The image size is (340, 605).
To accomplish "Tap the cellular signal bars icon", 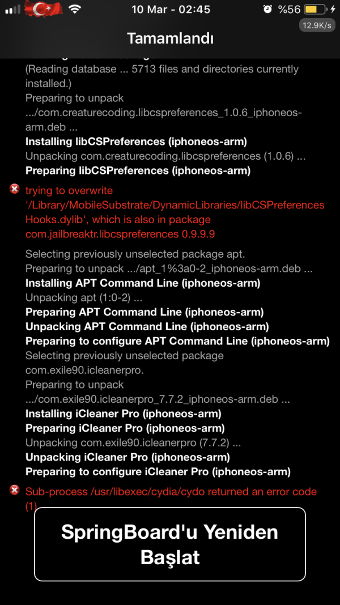I will 11,8.
